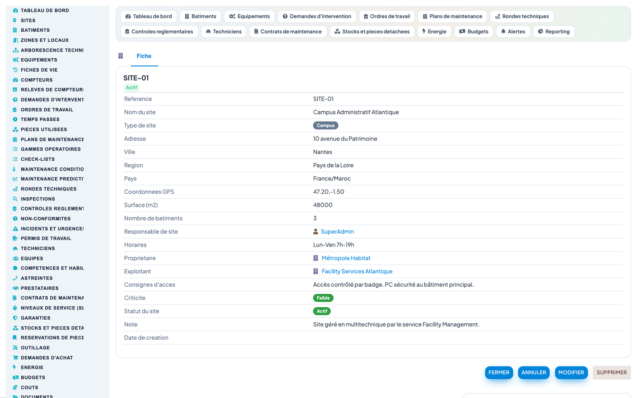Go to Niveaux de service in sidebar
Image resolution: width=643 pixels, height=398 pixels.
coord(52,308)
